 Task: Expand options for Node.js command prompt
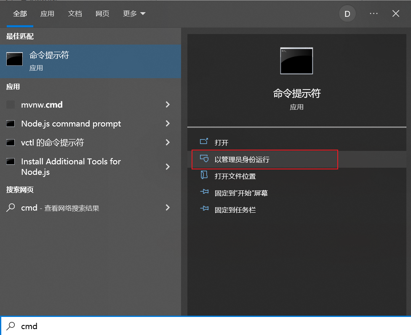[168, 124]
